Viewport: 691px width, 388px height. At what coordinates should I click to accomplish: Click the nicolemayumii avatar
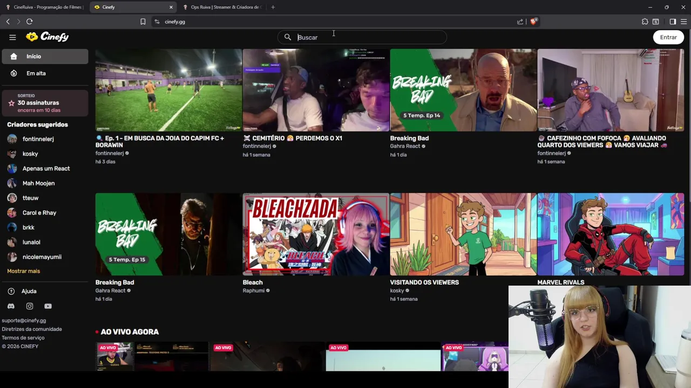pyautogui.click(x=12, y=257)
